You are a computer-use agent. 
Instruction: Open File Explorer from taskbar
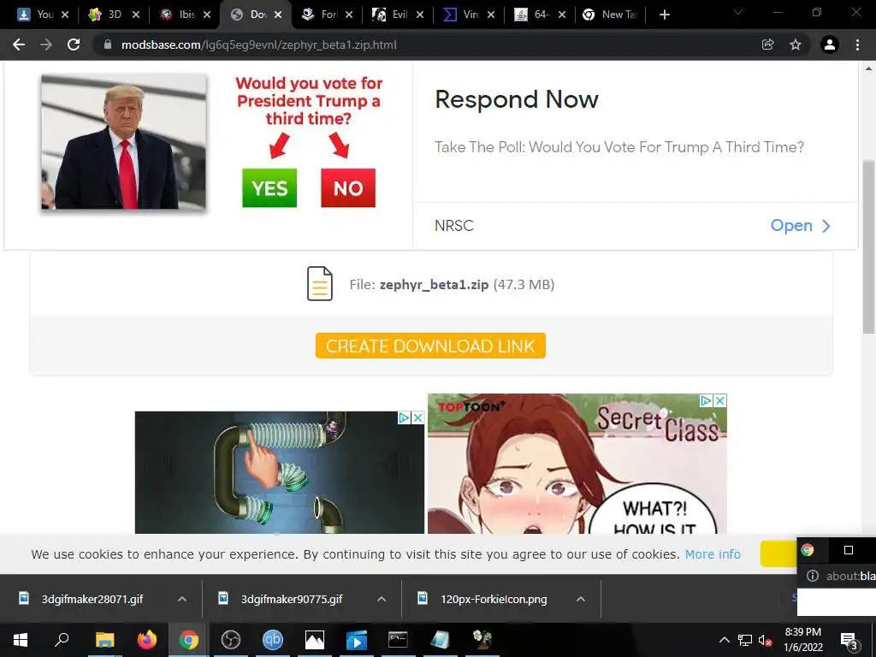coord(104,640)
